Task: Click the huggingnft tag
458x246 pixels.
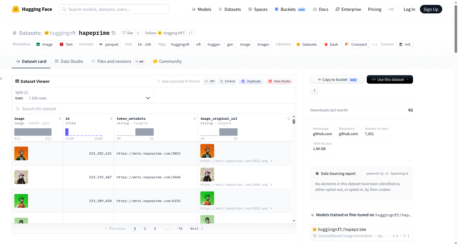Action: 180,44
